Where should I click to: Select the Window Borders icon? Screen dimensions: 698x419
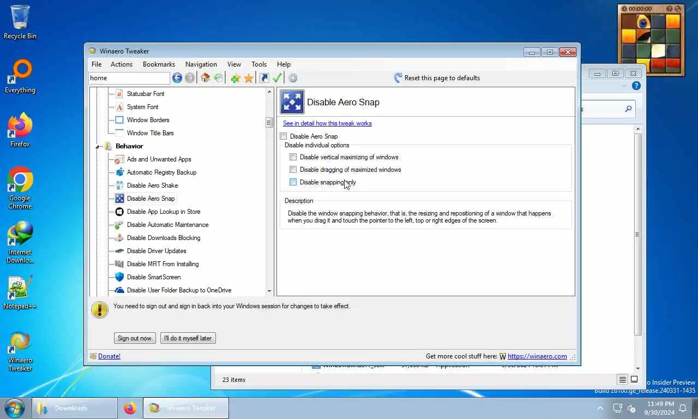[119, 120]
